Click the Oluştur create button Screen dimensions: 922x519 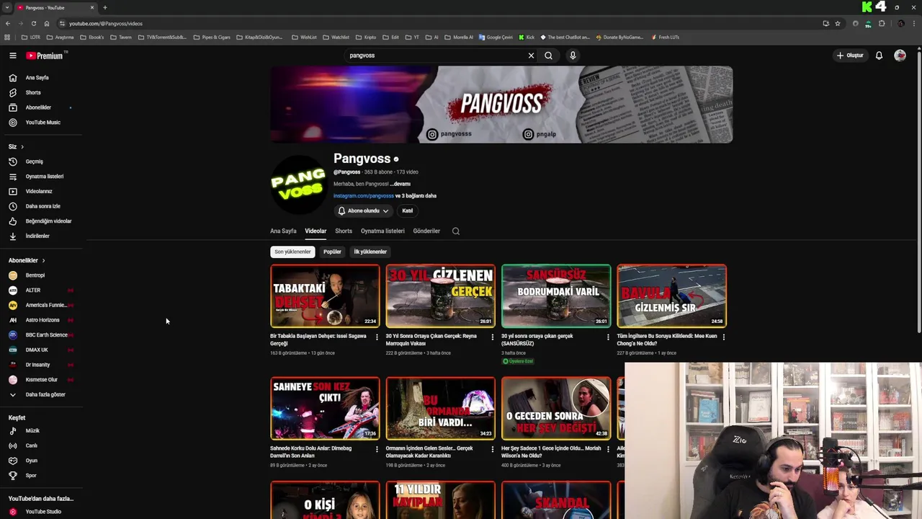(x=850, y=56)
